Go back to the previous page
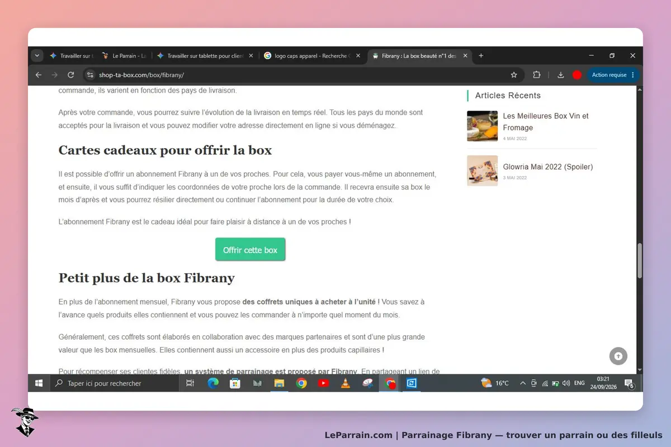This screenshot has height=447, width=671. pyautogui.click(x=38, y=75)
